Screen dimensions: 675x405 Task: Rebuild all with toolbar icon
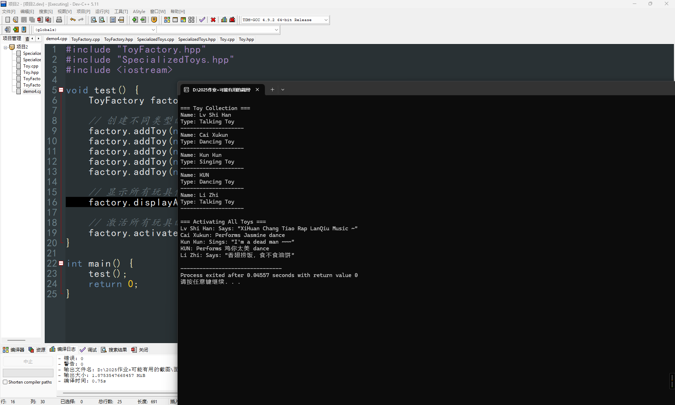[191, 20]
